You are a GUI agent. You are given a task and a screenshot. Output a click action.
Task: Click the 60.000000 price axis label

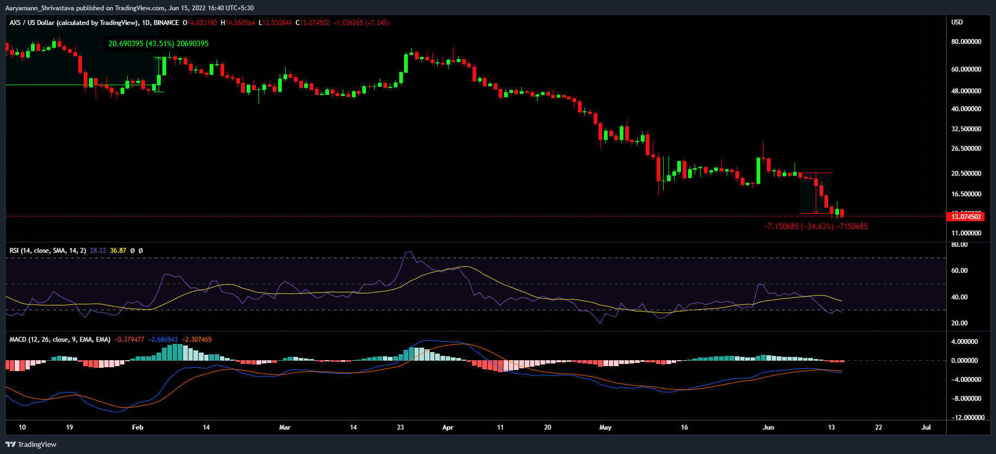coord(966,69)
